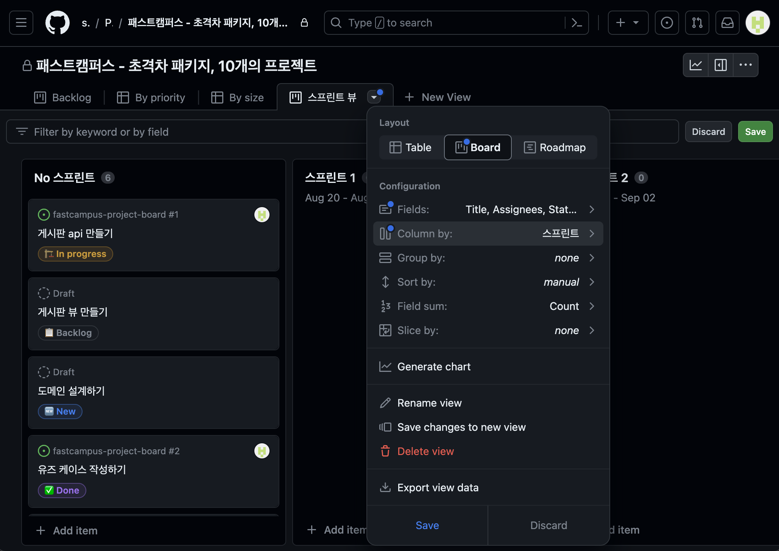Screen dimensions: 779x551
Task: Open the project three-dots options menu
Action: (x=745, y=65)
